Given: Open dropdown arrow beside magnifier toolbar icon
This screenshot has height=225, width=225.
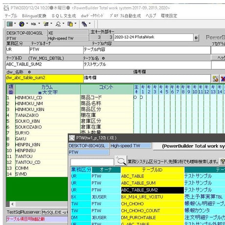Looking at the screenshot, I should pyautogui.click(x=64, y=23).
